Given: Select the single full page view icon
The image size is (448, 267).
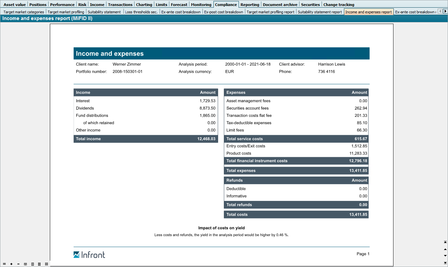Looking at the screenshot, I should point(32,264).
